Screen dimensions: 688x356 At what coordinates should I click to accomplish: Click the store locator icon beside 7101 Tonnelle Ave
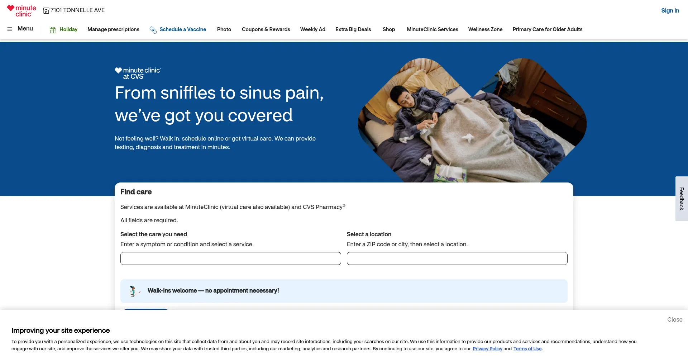(46, 11)
